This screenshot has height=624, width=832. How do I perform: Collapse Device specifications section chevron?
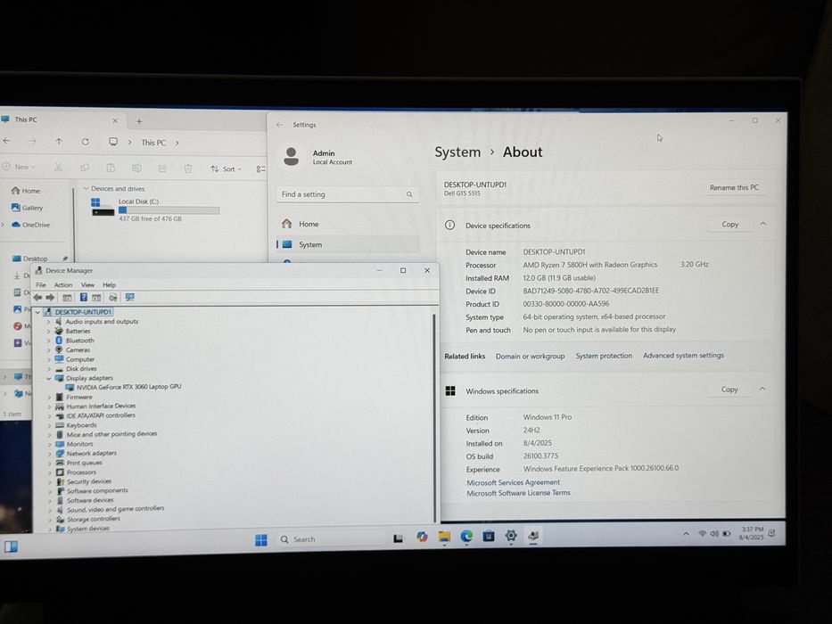click(763, 224)
